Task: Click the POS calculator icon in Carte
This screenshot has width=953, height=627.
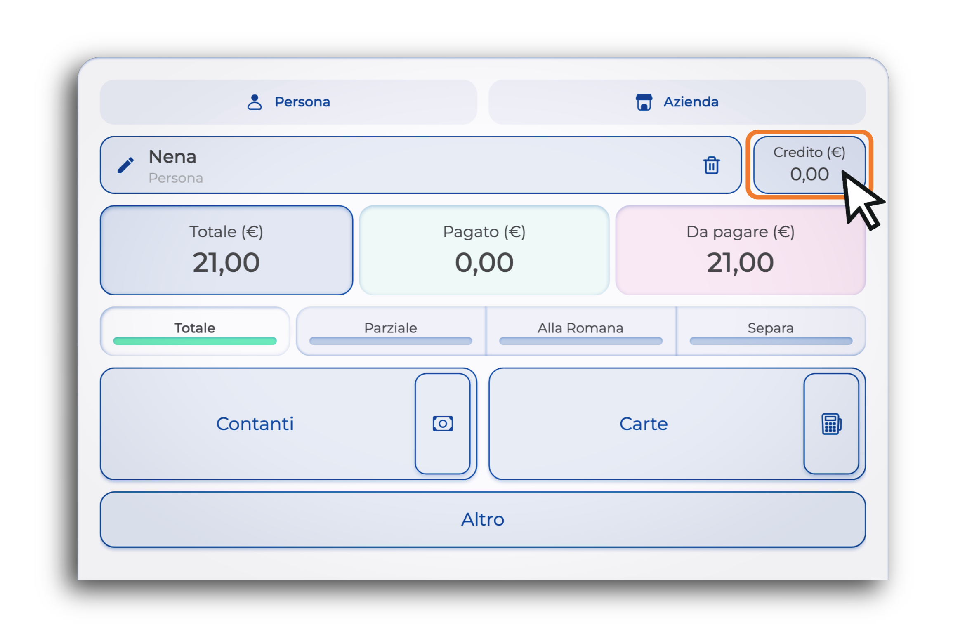Action: (831, 423)
